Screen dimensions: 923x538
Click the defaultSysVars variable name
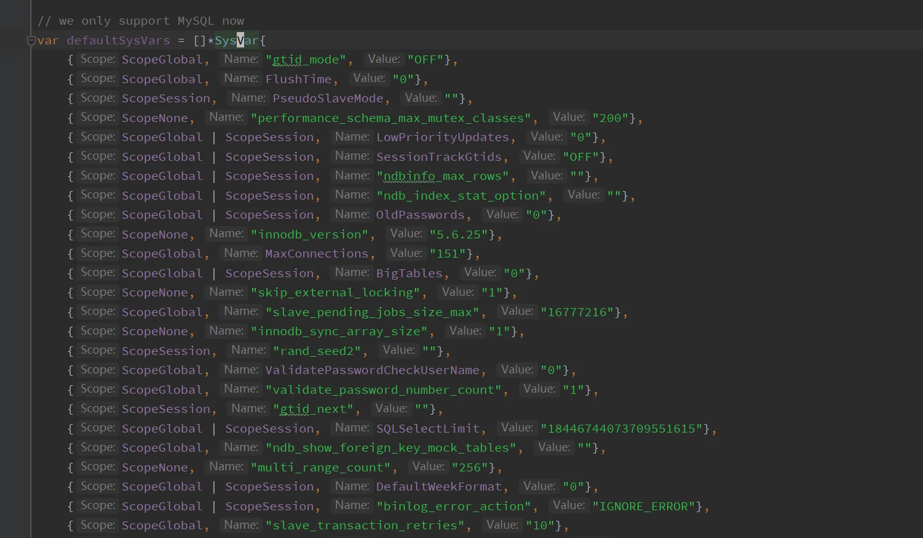(x=118, y=41)
